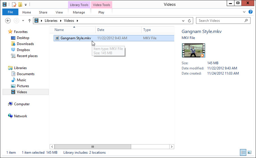
Task: Minimize the Videos window
Action: (230, 3)
